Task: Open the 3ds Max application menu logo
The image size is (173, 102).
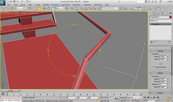Action: pos(2,3)
